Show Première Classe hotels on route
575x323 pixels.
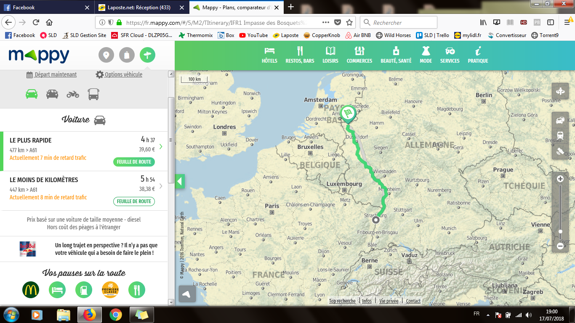[x=110, y=290]
